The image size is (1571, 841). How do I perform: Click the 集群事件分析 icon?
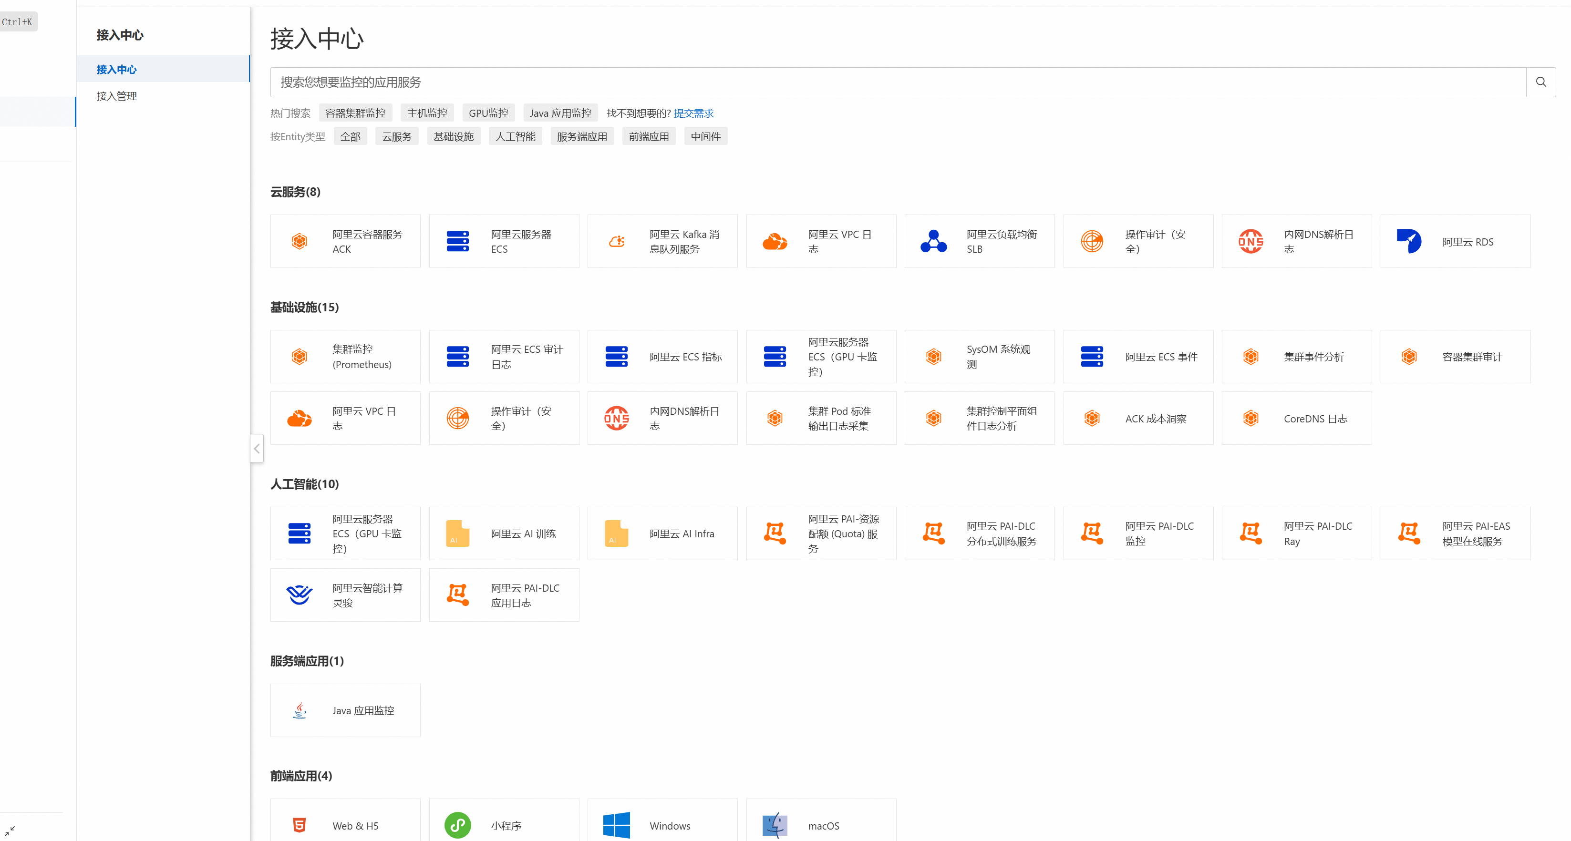(x=1251, y=356)
